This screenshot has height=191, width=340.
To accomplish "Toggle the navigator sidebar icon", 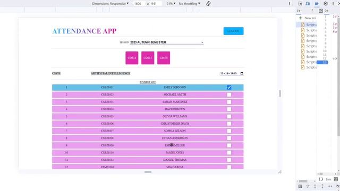I will pyautogui.click(x=321, y=11).
